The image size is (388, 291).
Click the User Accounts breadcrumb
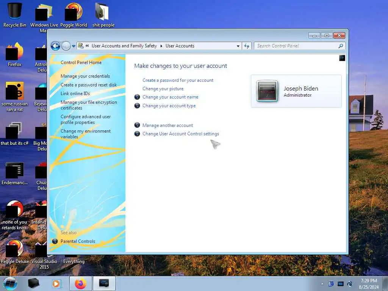coord(180,46)
